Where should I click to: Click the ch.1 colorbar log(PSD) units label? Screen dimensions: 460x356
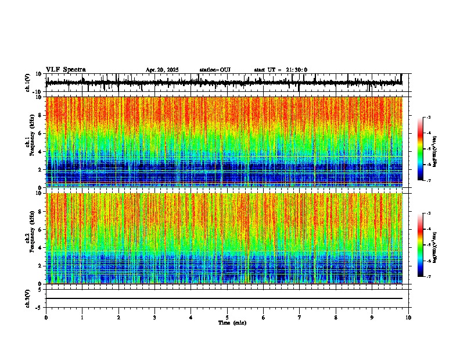(434, 152)
